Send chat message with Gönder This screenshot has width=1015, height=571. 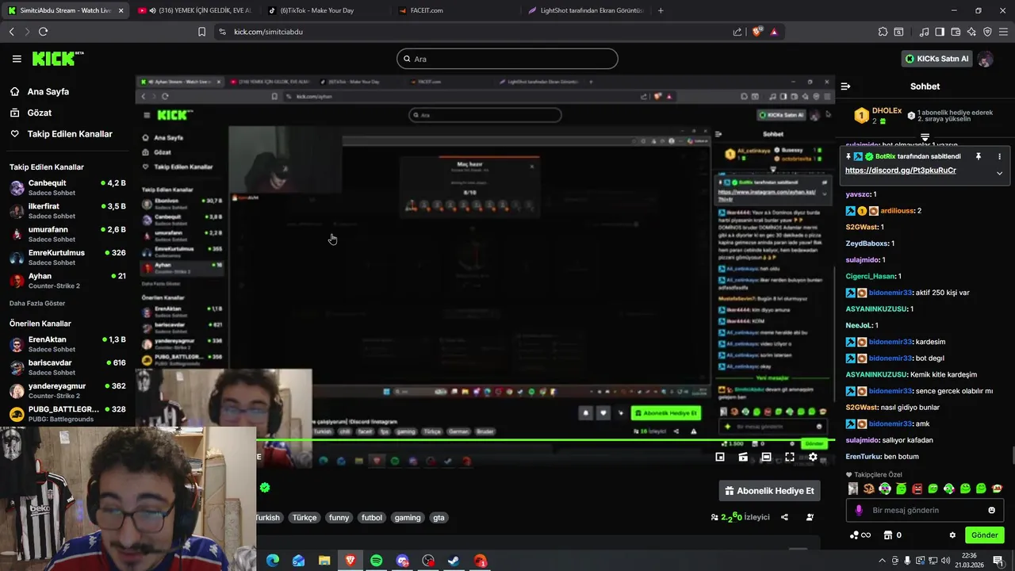[984, 535]
